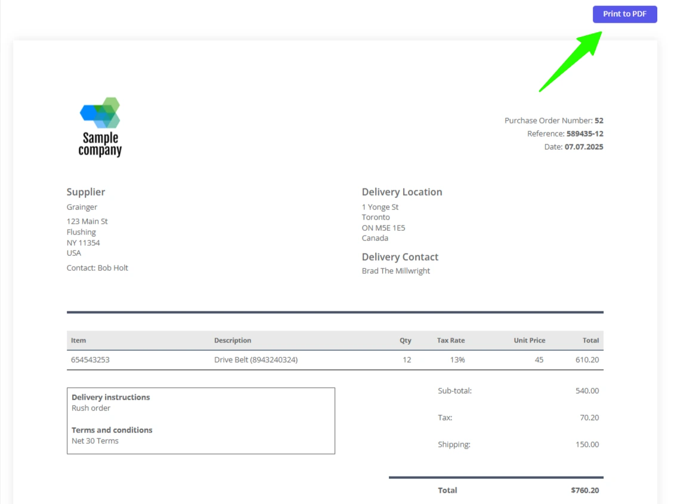Image resolution: width=687 pixels, height=504 pixels.
Task: Click the Delivery Contact heading
Action: [x=400, y=257]
